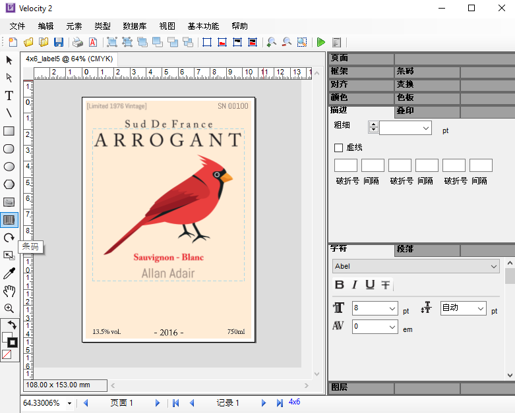Image resolution: width=515 pixels, height=413 pixels.
Task: Expand the font size dropdown showing 8
Action: click(392, 308)
